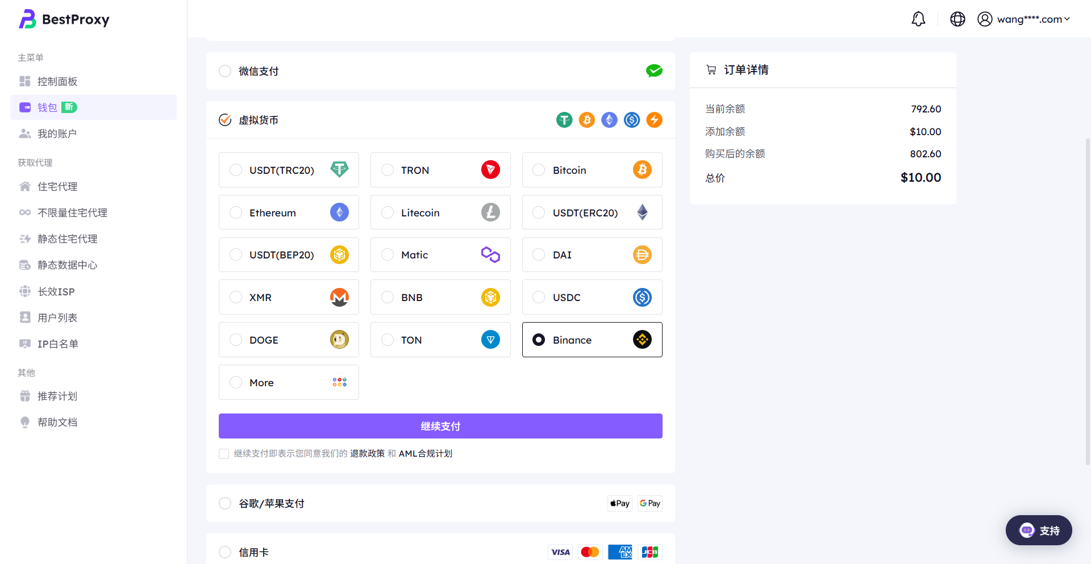
Task: Click the blue TON icon
Action: 490,340
